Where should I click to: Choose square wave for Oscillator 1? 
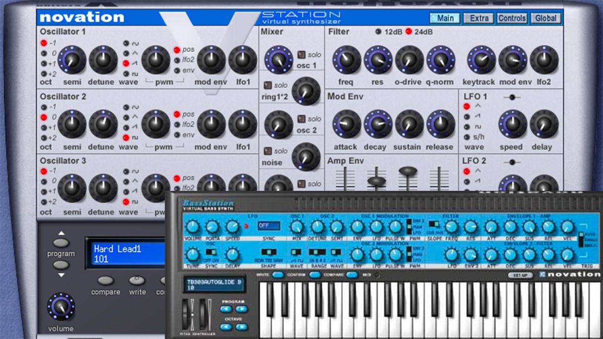(126, 74)
